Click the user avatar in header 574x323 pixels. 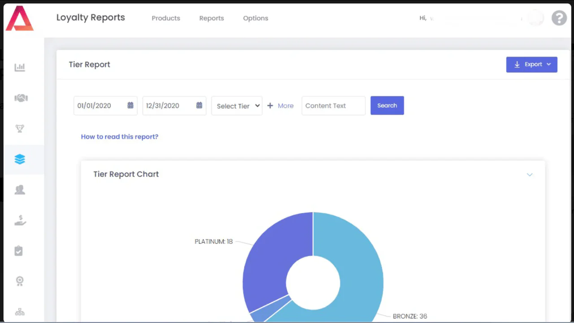[535, 18]
